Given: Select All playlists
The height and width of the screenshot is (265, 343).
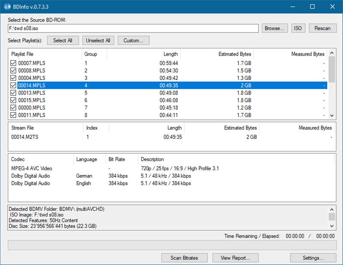Looking at the screenshot, I should tap(63, 41).
